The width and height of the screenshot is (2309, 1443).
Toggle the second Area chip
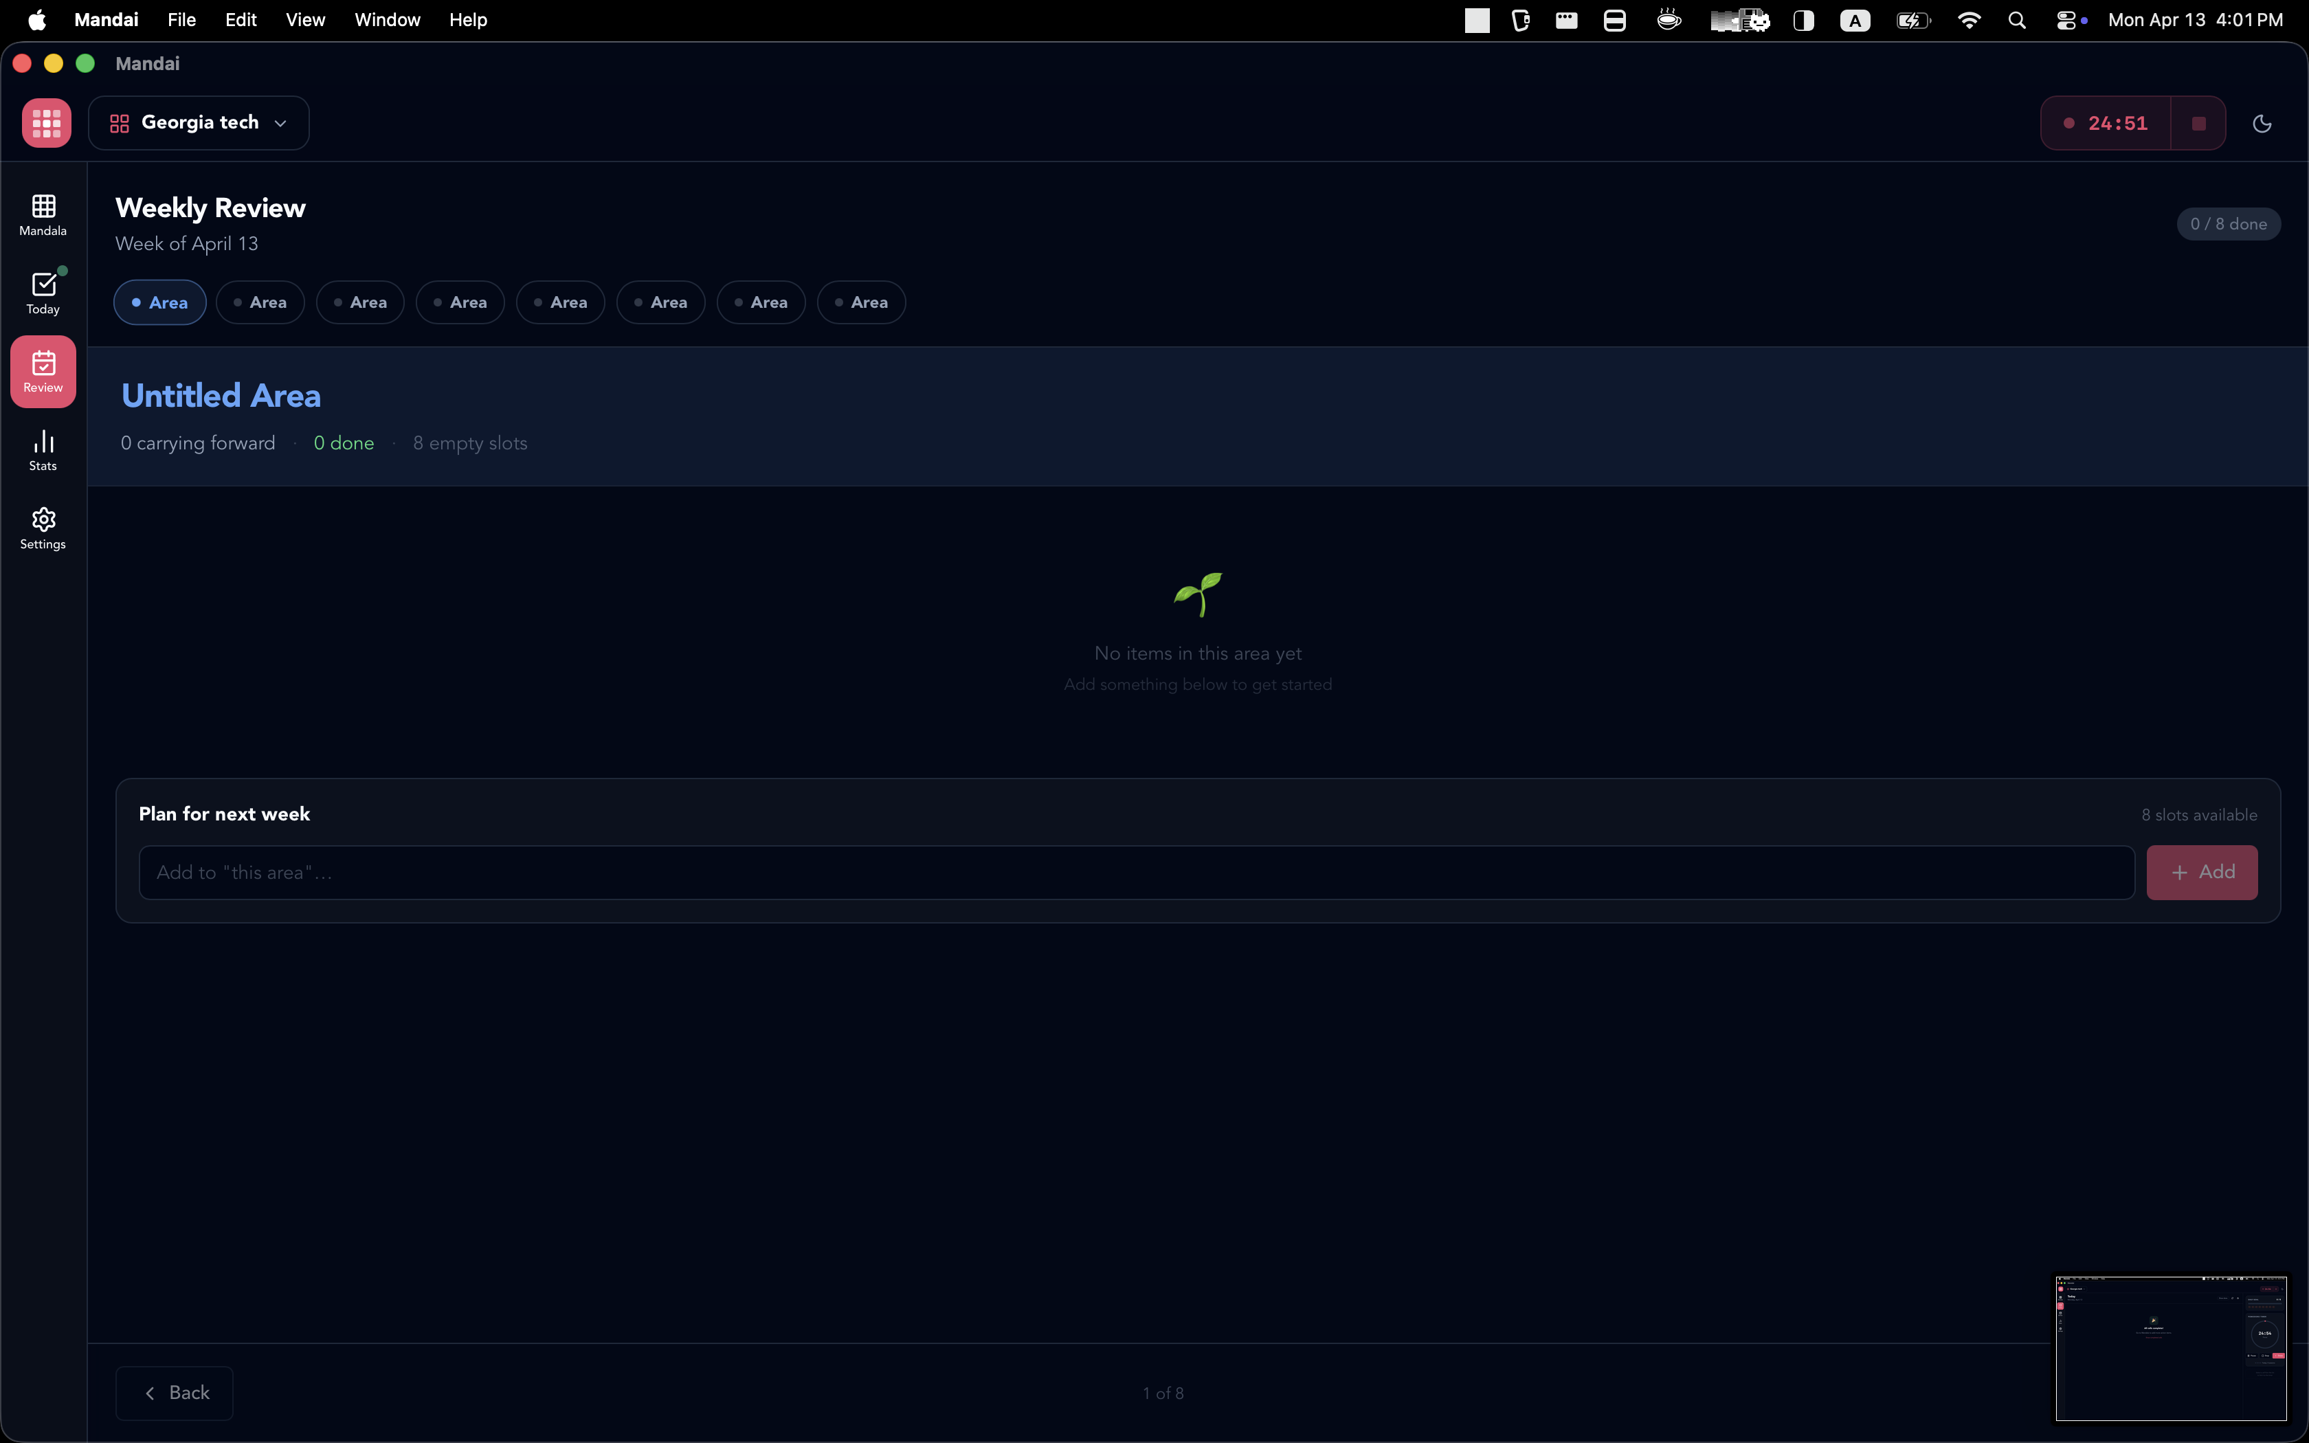tap(260, 302)
